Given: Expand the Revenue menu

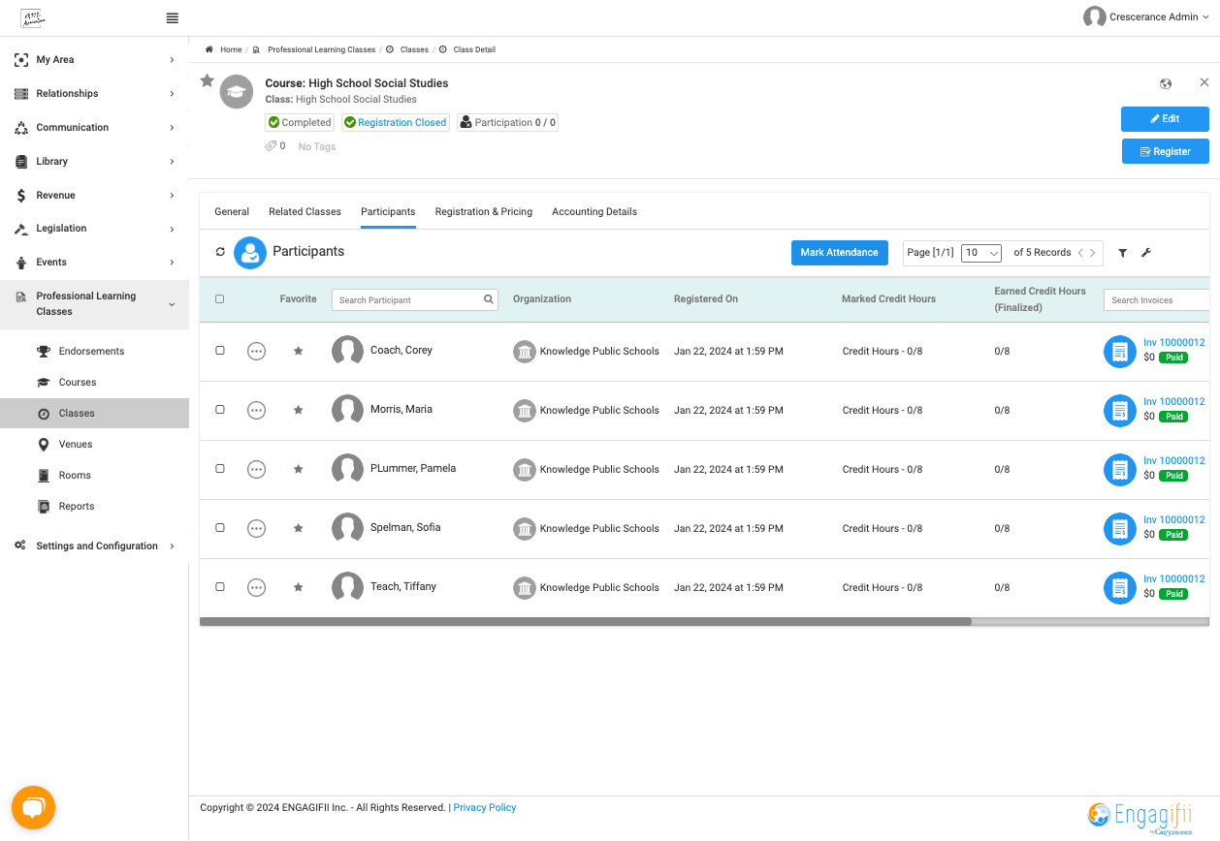Looking at the screenshot, I should 94,196.
